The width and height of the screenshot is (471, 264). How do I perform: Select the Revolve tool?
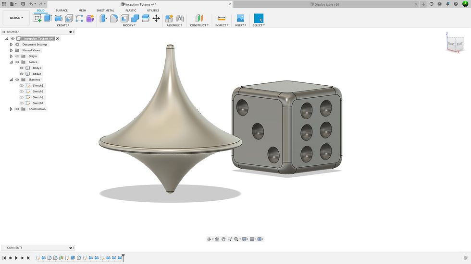pyautogui.click(x=59, y=18)
